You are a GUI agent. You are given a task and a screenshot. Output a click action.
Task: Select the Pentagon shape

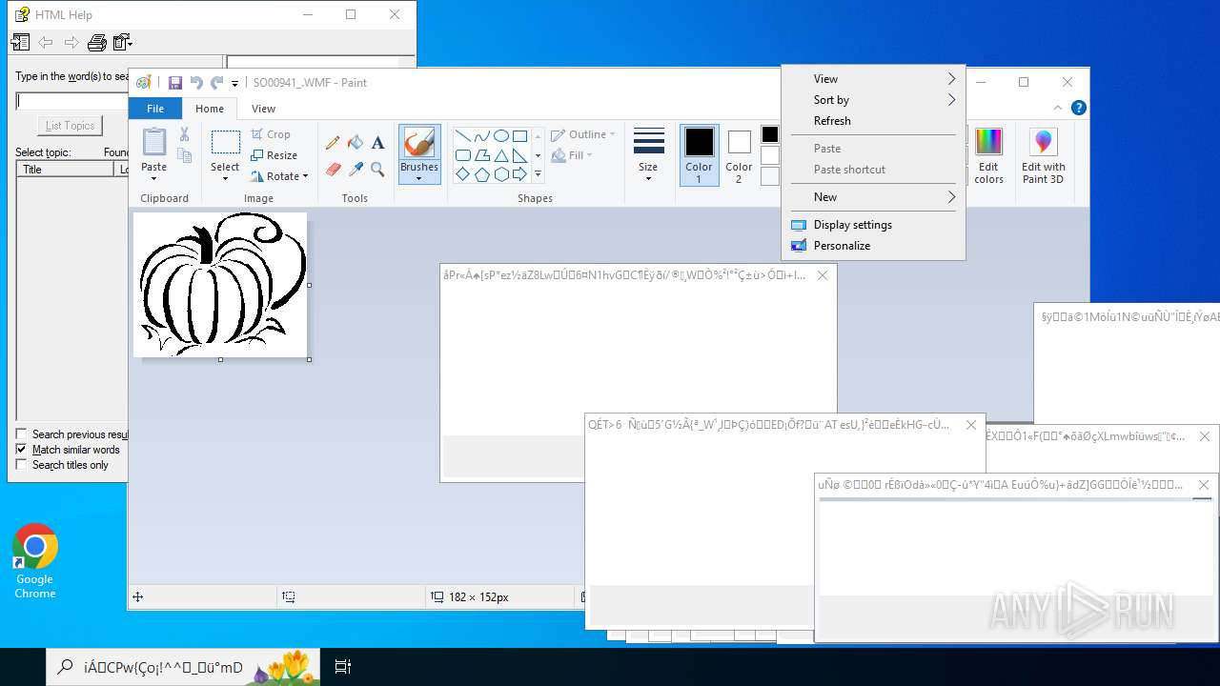coord(481,174)
